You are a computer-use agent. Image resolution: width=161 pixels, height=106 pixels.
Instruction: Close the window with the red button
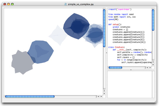pyautogui.click(x=5, y=4)
